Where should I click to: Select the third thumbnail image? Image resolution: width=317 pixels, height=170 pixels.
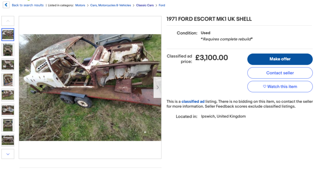[8, 65]
